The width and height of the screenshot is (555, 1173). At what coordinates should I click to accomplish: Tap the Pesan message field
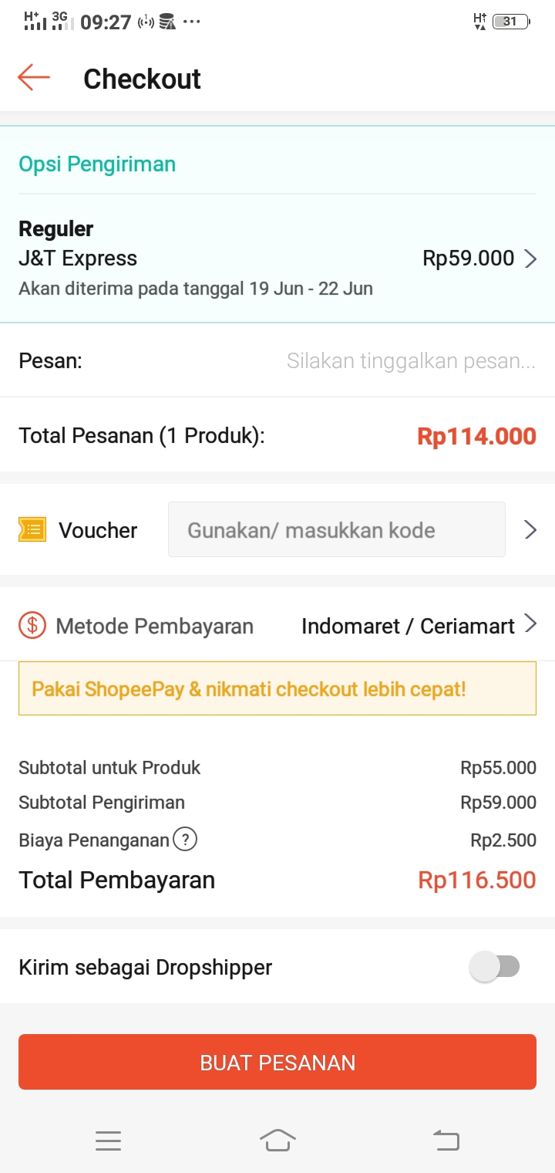(410, 360)
